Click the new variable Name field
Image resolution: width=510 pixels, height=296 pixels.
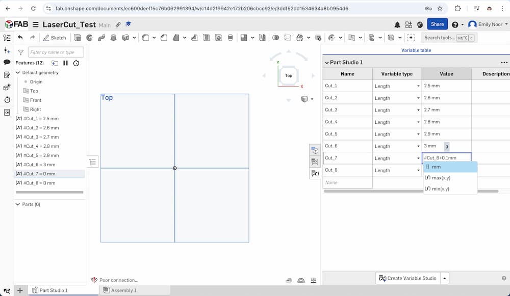point(347,182)
